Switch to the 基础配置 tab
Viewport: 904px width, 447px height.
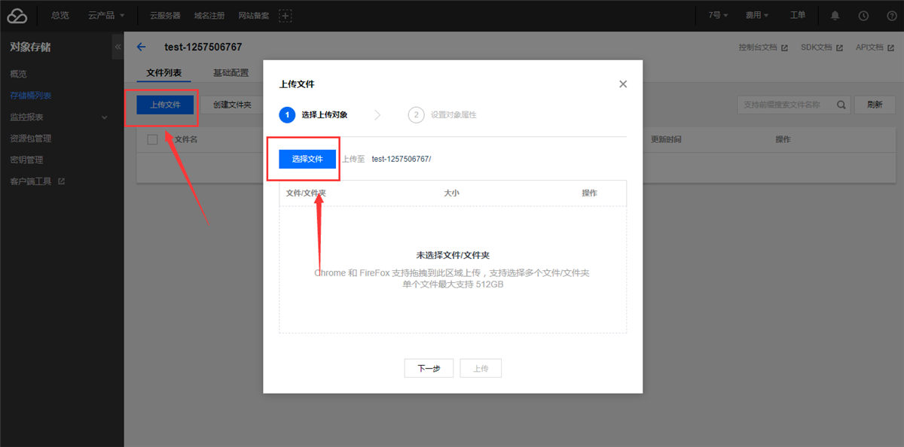click(230, 73)
